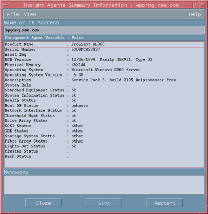Select the Network Interface Status row
This screenshot has width=208, height=214.
pos(104,110)
